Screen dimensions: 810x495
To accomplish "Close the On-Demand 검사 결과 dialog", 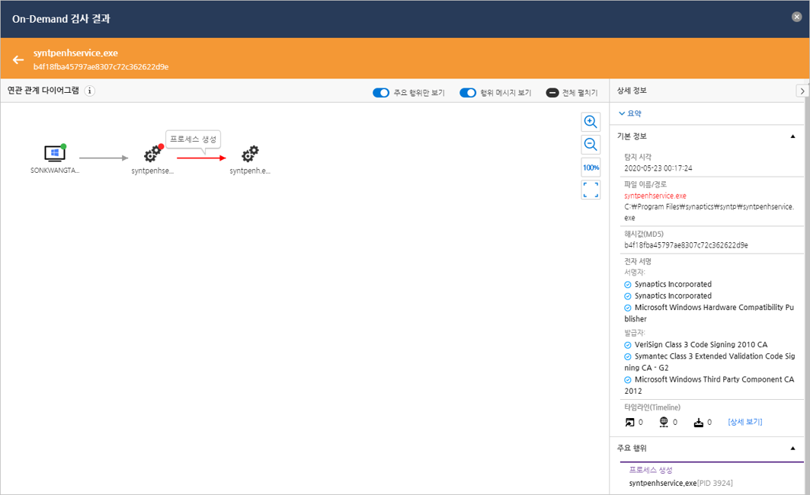I will pos(796,17).
